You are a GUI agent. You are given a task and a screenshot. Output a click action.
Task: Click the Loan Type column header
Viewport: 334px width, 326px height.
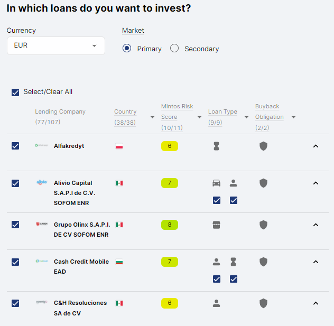pos(222,112)
